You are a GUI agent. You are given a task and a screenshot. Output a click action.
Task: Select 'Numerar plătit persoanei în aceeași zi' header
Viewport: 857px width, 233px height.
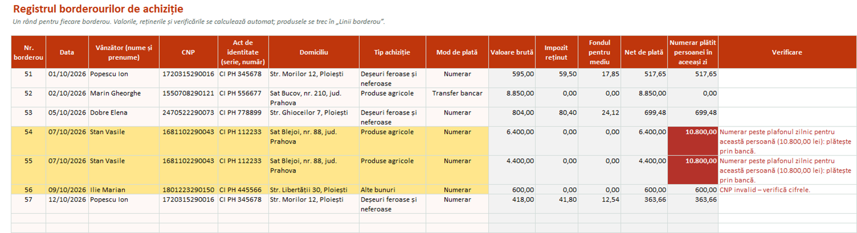click(693, 52)
